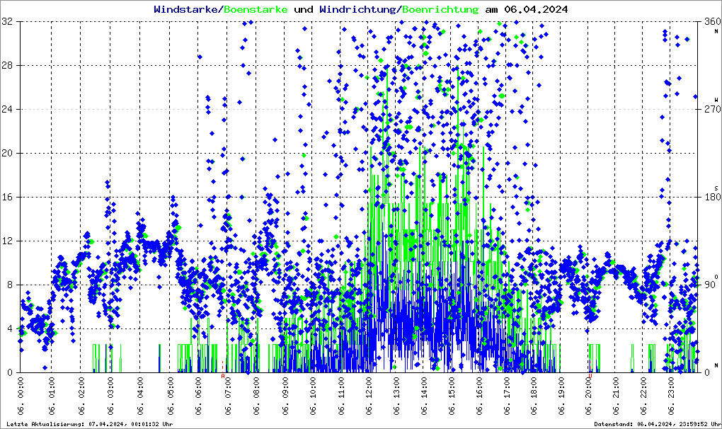Viewport: 722px width, 429px height.
Task: Click the '06. 16:00' time axis label
Action: tap(479, 396)
